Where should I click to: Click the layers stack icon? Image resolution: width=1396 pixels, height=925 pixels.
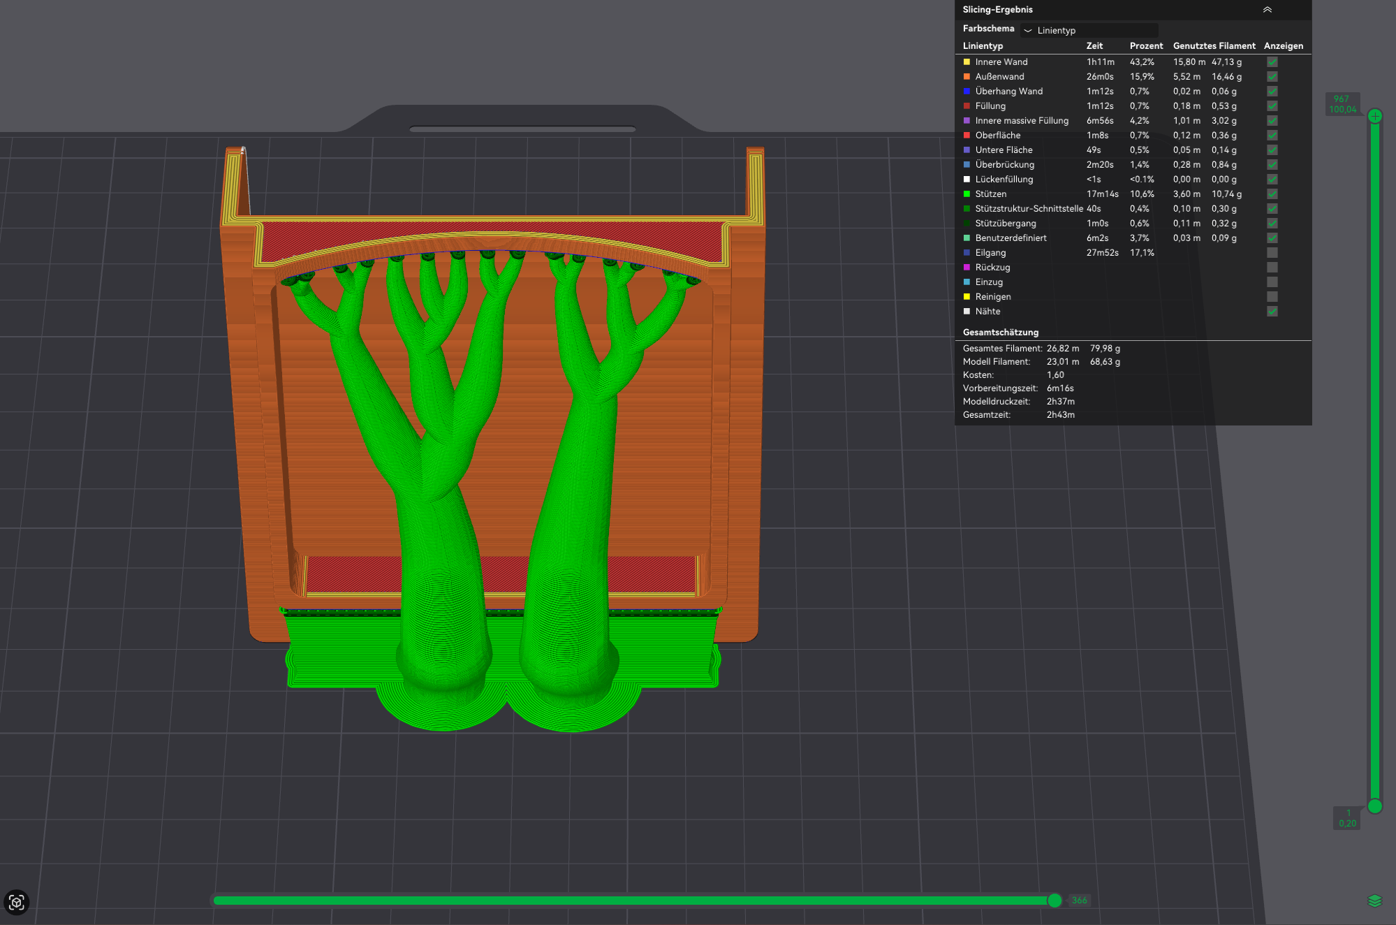click(x=1374, y=901)
